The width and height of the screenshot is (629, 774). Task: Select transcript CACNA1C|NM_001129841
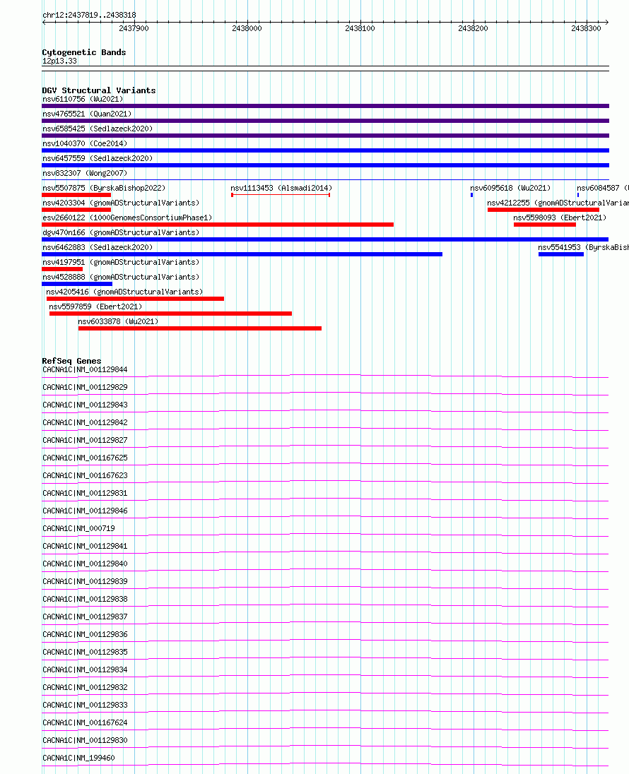tap(85, 546)
